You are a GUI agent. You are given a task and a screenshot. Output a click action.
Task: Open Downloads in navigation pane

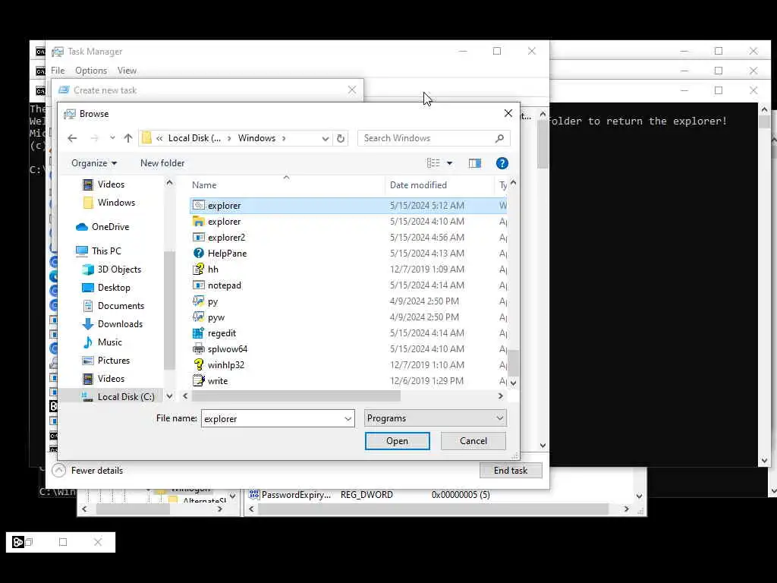120,323
